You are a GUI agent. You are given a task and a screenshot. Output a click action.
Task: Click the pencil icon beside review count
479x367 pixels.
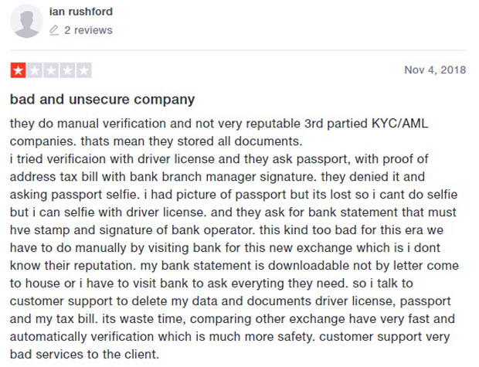pos(54,31)
